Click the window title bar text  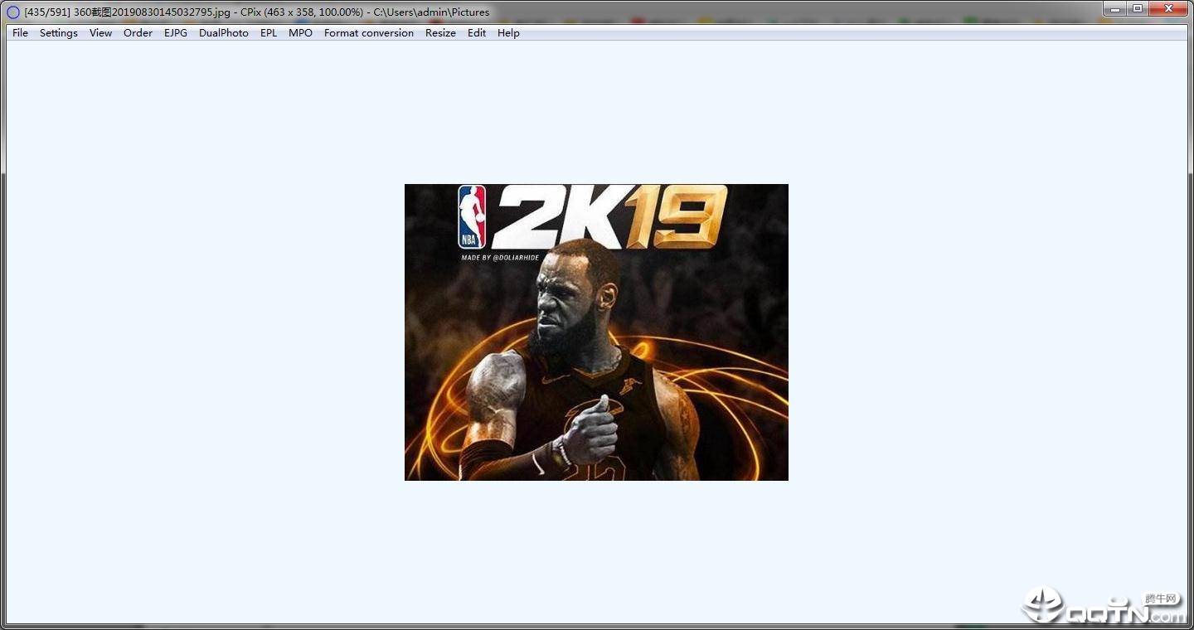(x=257, y=12)
